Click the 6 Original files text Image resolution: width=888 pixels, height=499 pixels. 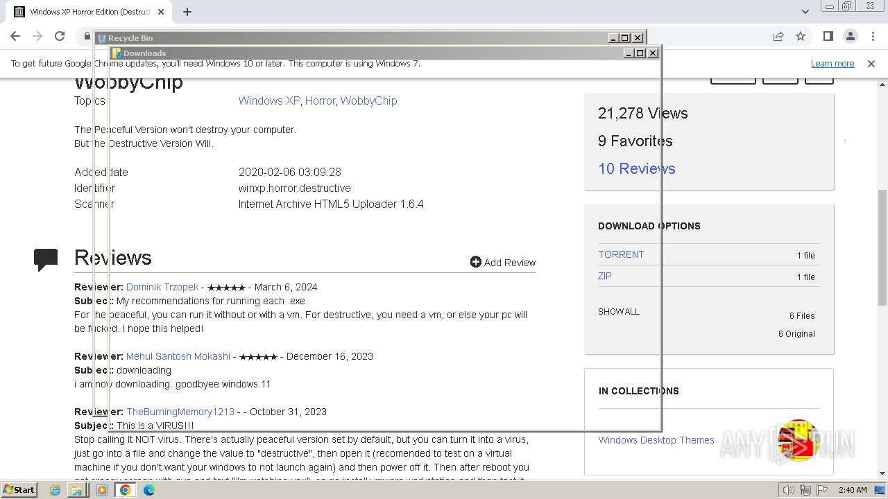pyautogui.click(x=796, y=333)
